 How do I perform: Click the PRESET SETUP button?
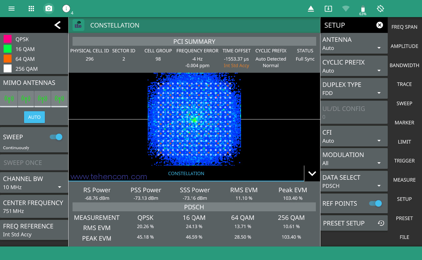[x=354, y=223]
